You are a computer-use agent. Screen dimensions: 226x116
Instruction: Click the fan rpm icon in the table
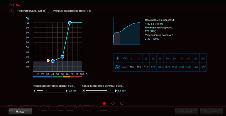[118, 67]
